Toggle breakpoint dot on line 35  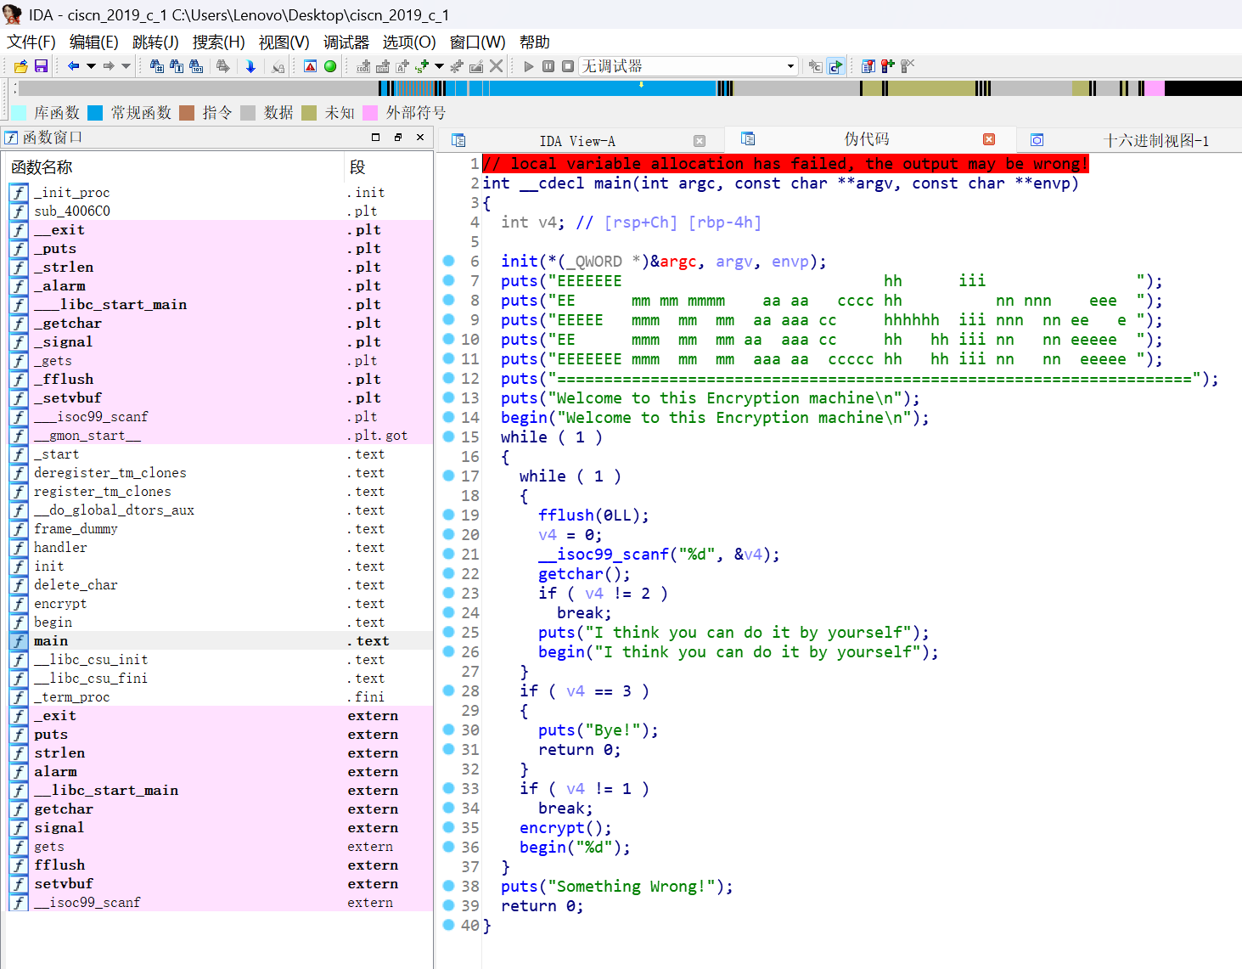point(449,828)
